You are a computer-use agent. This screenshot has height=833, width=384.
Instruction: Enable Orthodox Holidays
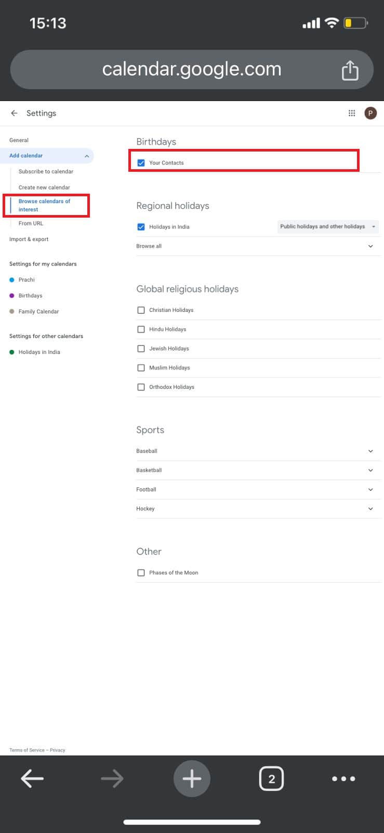(x=141, y=387)
